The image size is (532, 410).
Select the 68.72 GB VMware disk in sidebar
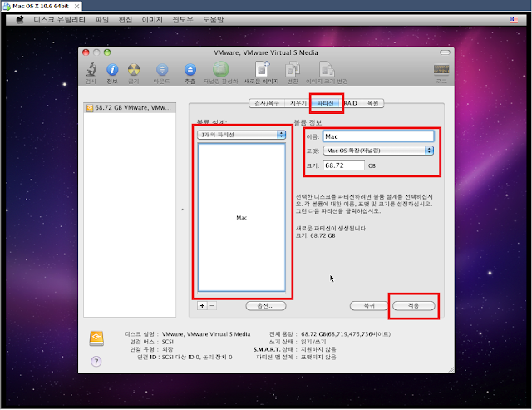(130, 108)
